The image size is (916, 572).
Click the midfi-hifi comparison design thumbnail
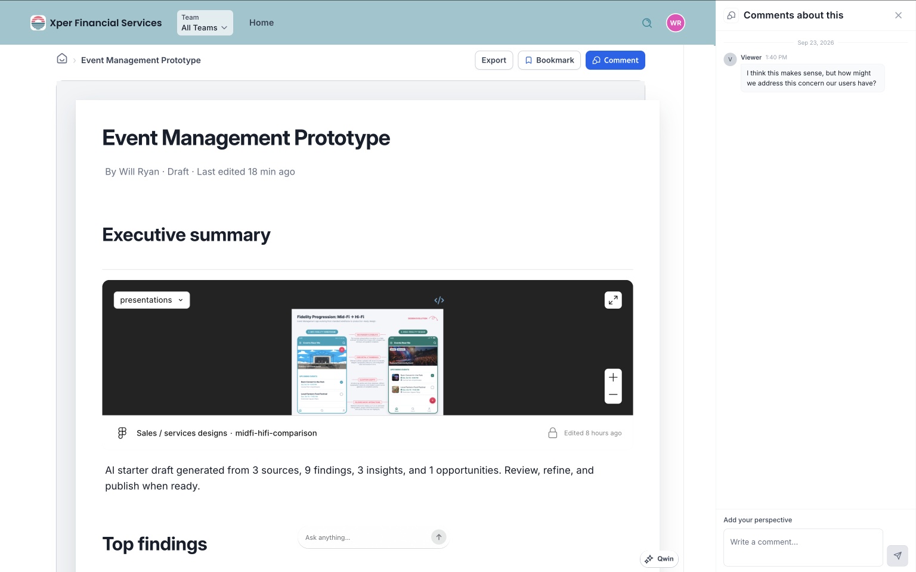coord(367,362)
